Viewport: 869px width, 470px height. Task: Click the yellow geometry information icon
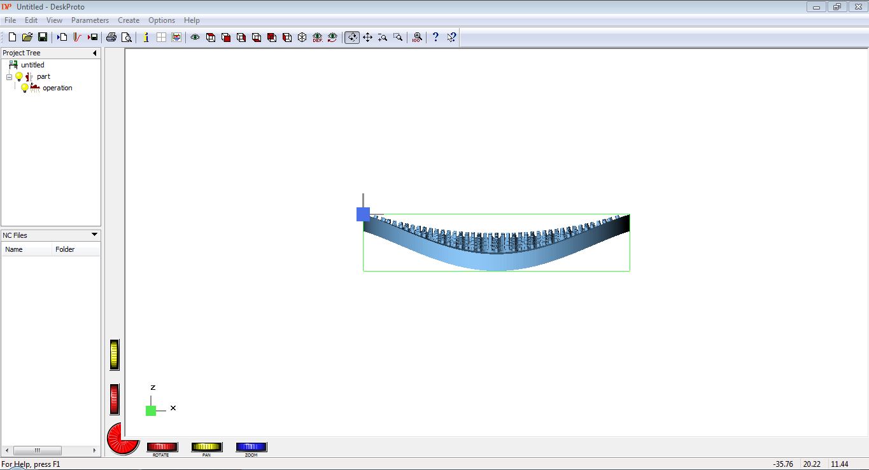click(x=146, y=38)
